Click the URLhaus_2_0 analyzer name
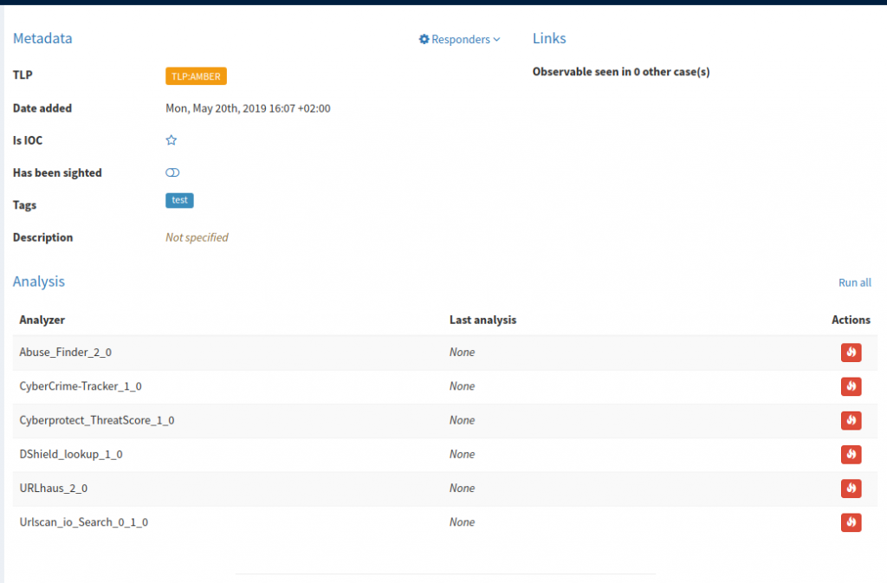 54,489
